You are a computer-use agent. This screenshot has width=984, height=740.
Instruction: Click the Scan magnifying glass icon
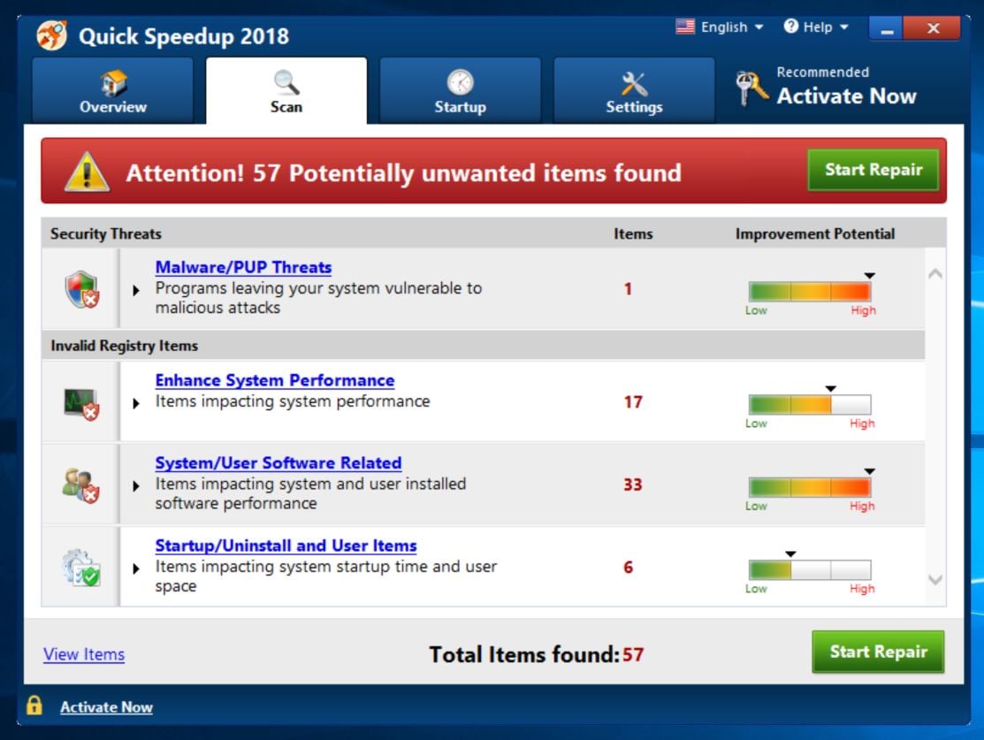click(286, 82)
